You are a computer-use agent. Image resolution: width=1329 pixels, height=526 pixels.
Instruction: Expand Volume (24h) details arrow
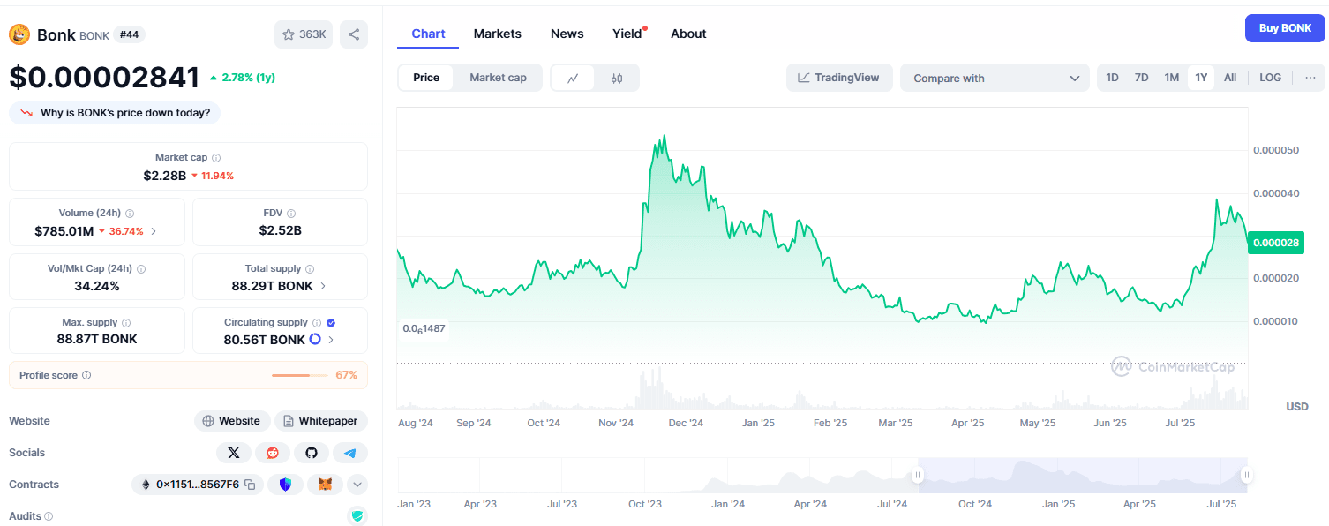[x=154, y=231]
